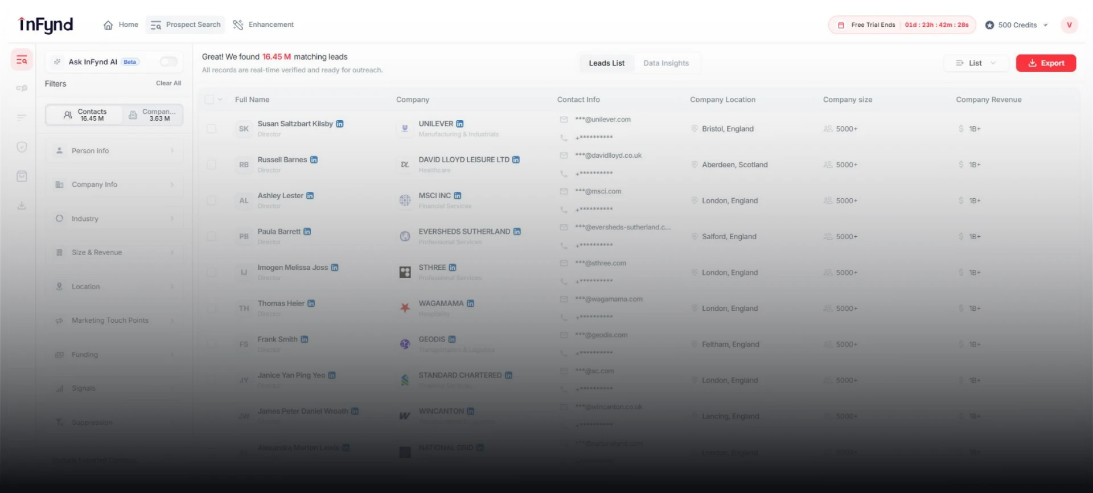
Task: Check Ashley Lester's row checkbox
Action: [211, 200]
